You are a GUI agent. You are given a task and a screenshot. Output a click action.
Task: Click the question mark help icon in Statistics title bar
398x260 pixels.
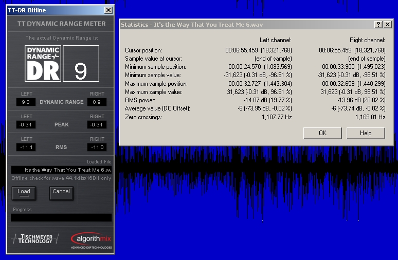[x=378, y=24]
